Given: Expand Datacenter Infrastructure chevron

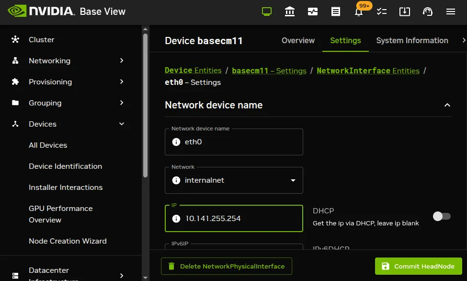Looking at the screenshot, I should 122,275.
